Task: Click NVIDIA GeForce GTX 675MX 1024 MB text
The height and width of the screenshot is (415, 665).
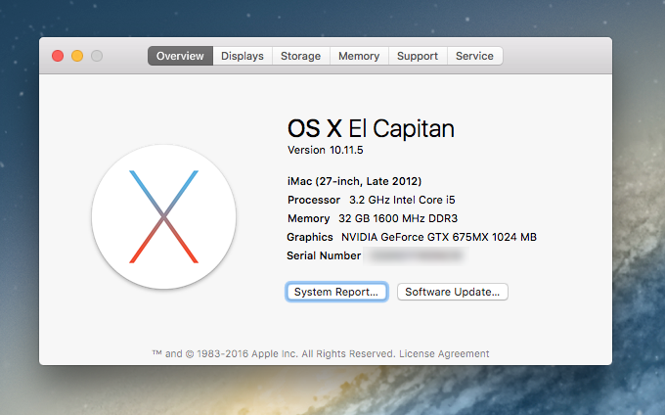Action: pos(439,237)
